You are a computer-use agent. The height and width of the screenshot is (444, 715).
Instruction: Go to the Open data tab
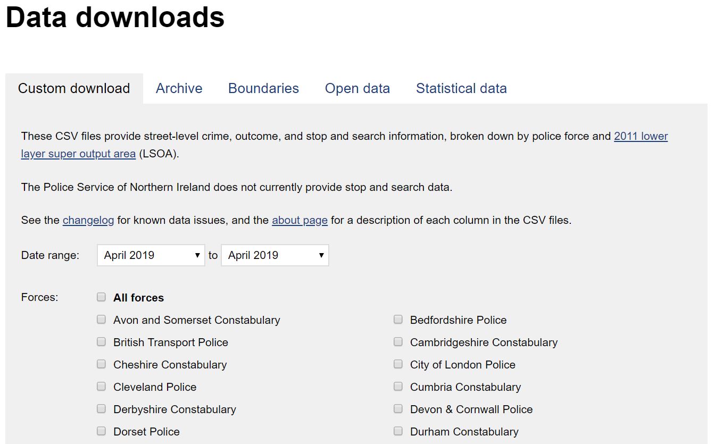(357, 88)
